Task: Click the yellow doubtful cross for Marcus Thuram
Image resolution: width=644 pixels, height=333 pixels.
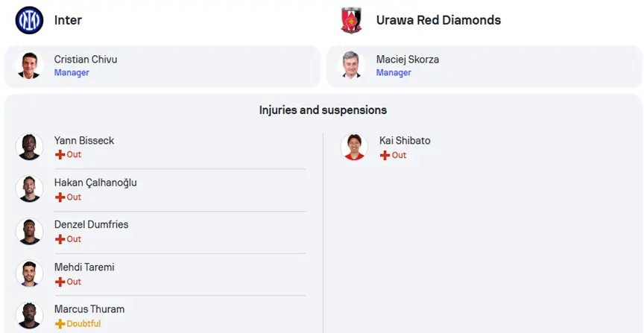Action: pos(60,324)
